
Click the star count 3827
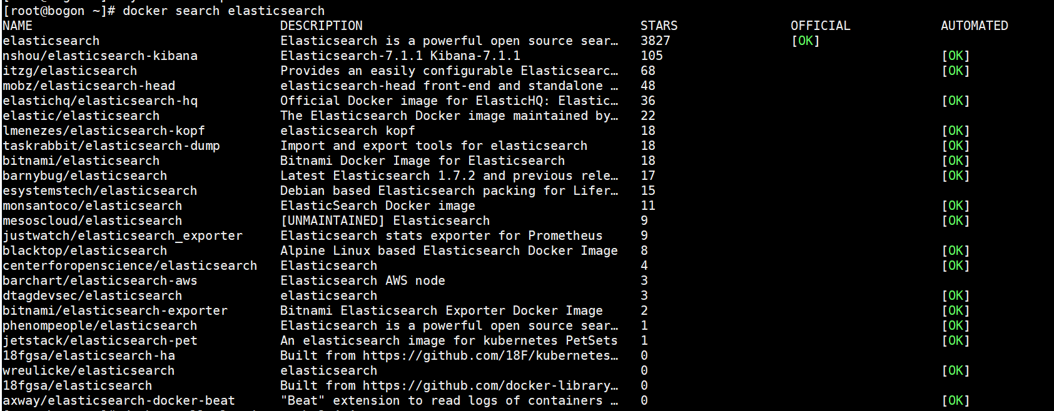point(656,41)
